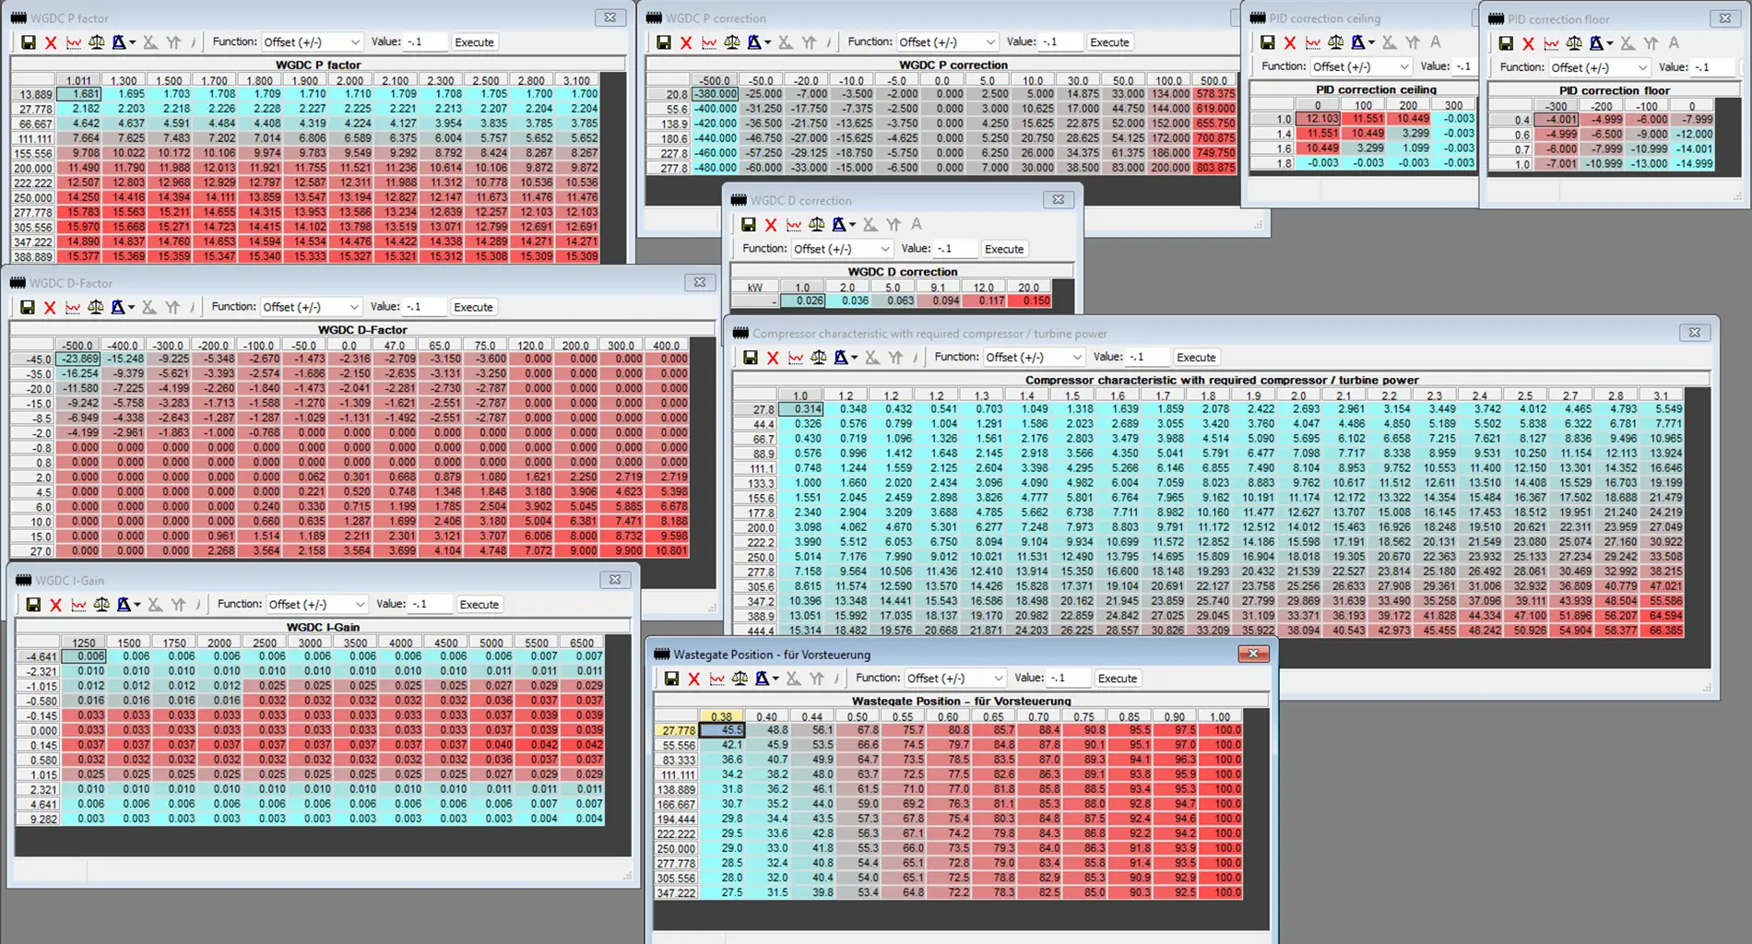Click the graph icon in WGDC P correction window

[709, 42]
